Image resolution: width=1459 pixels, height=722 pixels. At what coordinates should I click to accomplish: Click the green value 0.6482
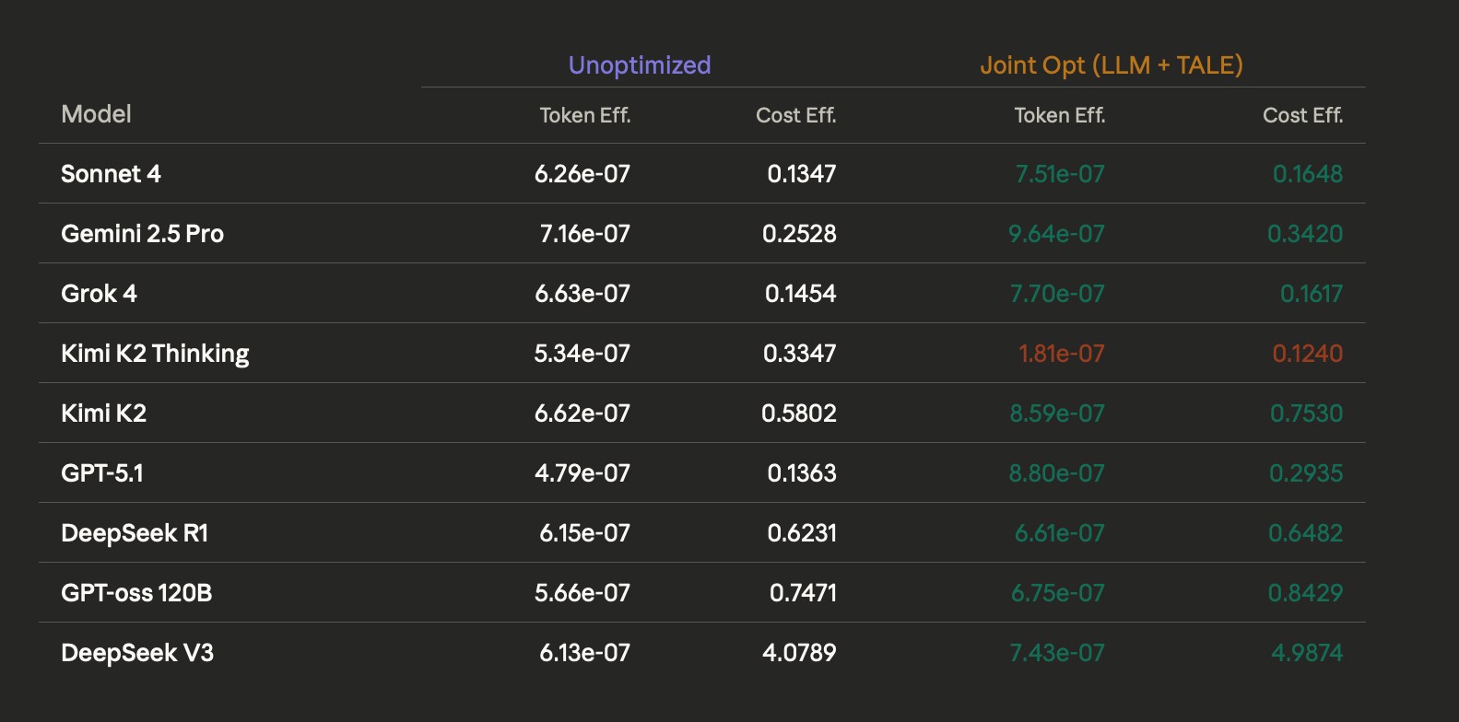point(1306,533)
